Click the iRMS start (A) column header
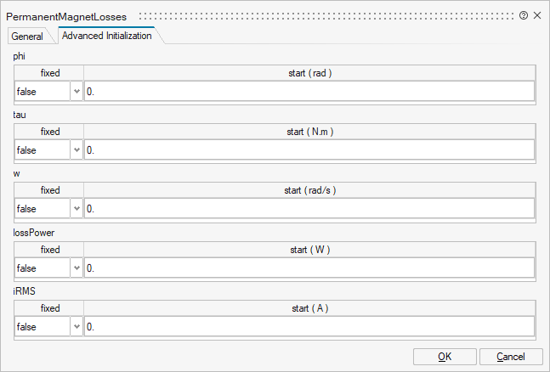The width and height of the screenshot is (550, 372). point(309,308)
